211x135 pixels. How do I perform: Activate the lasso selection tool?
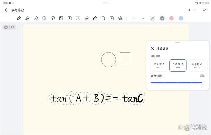pyautogui.click(x=44, y=18)
